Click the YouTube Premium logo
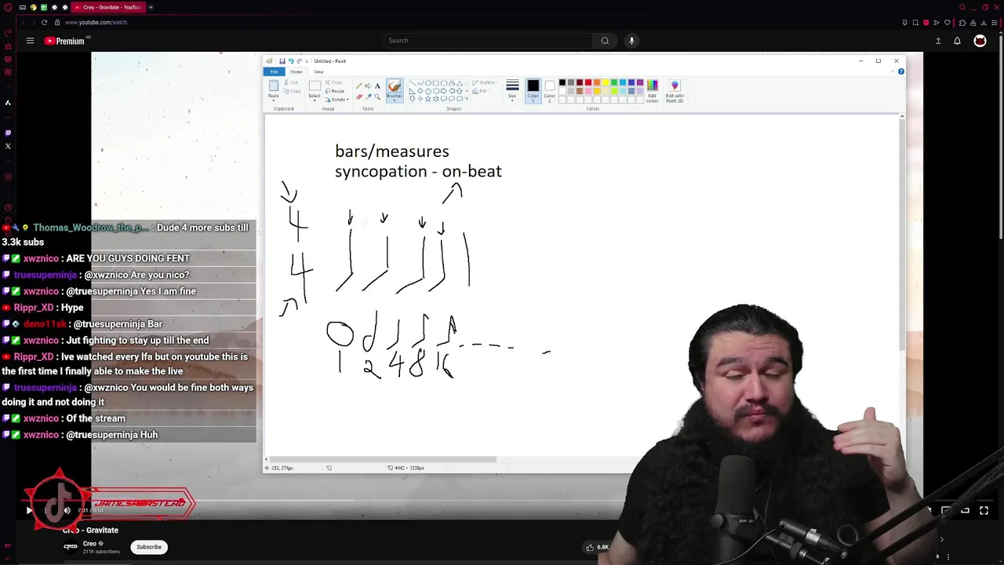Screen dimensions: 1004x565 click(x=66, y=41)
